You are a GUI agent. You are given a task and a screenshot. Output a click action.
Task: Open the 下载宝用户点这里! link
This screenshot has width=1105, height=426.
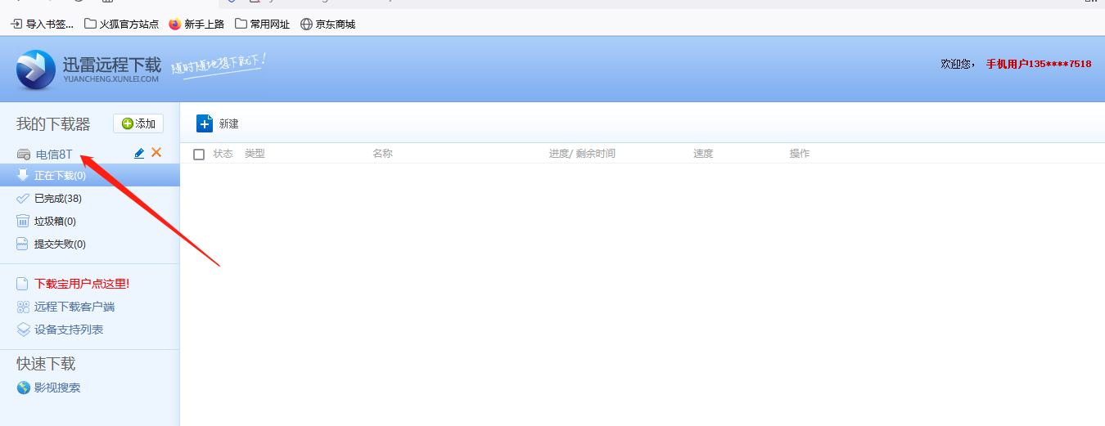[81, 284]
